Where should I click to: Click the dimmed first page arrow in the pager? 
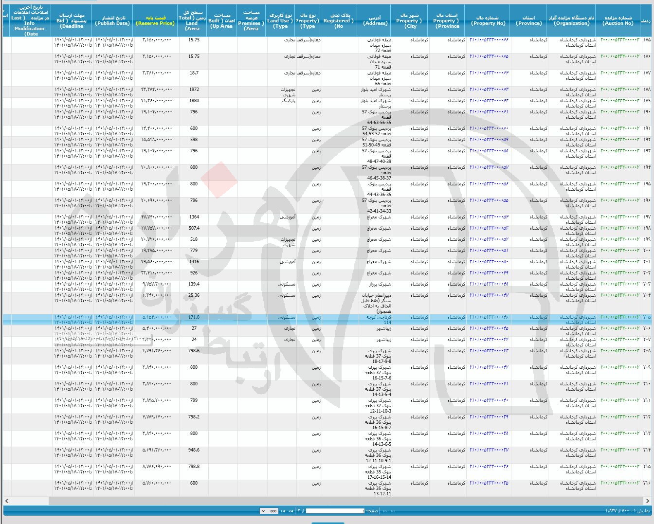pyautogui.click(x=392, y=511)
